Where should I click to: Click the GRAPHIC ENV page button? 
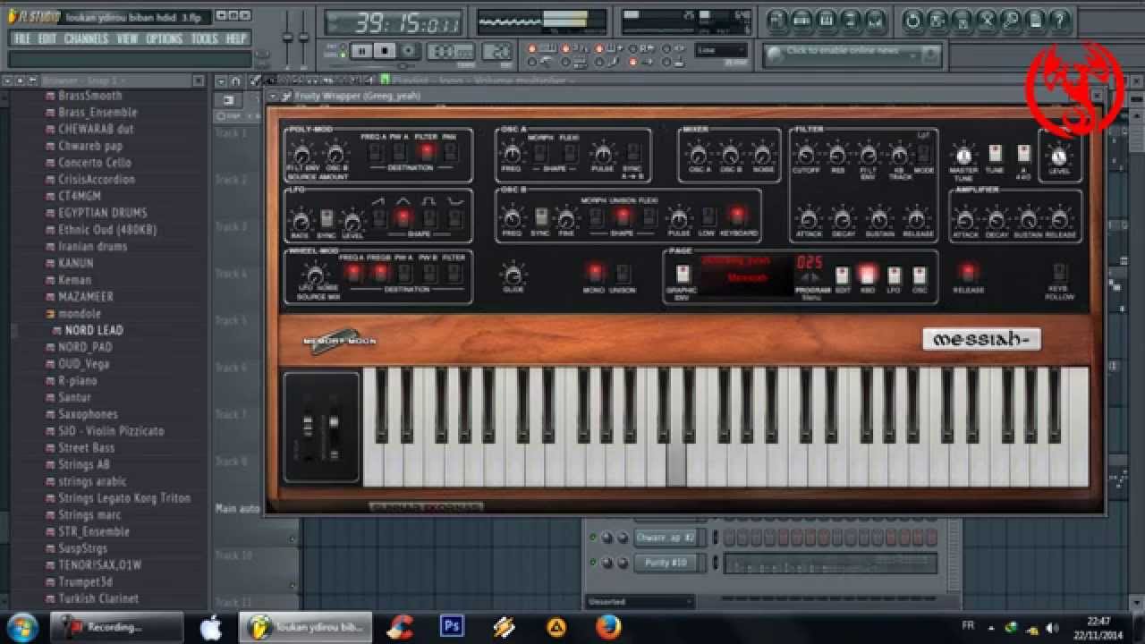click(x=683, y=274)
